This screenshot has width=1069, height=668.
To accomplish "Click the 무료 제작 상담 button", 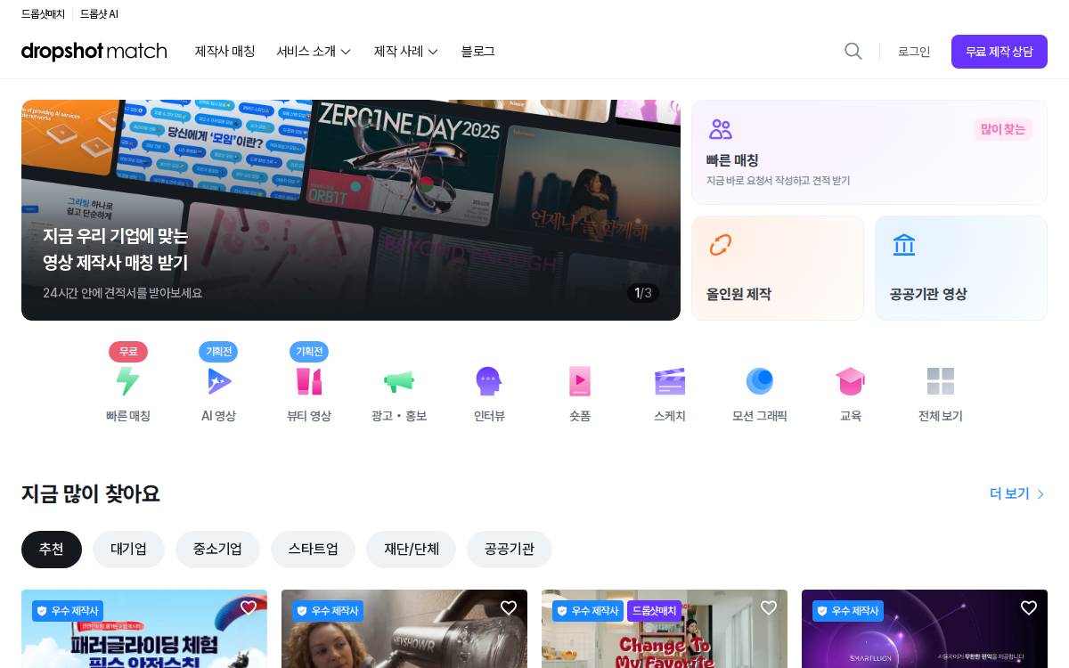I will click(1000, 52).
